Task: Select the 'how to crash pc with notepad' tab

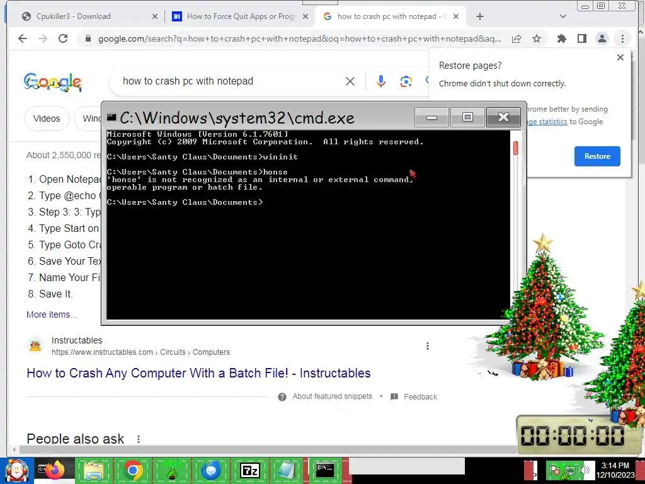Action: click(389, 16)
